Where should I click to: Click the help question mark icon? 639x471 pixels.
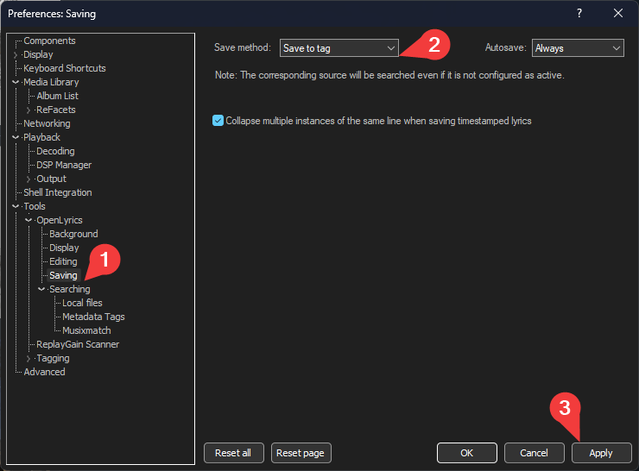[579, 13]
